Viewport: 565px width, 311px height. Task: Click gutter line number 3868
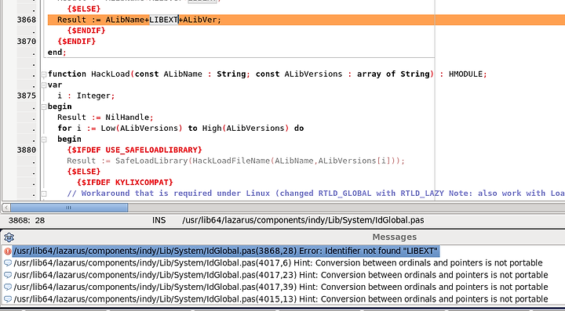(x=27, y=20)
